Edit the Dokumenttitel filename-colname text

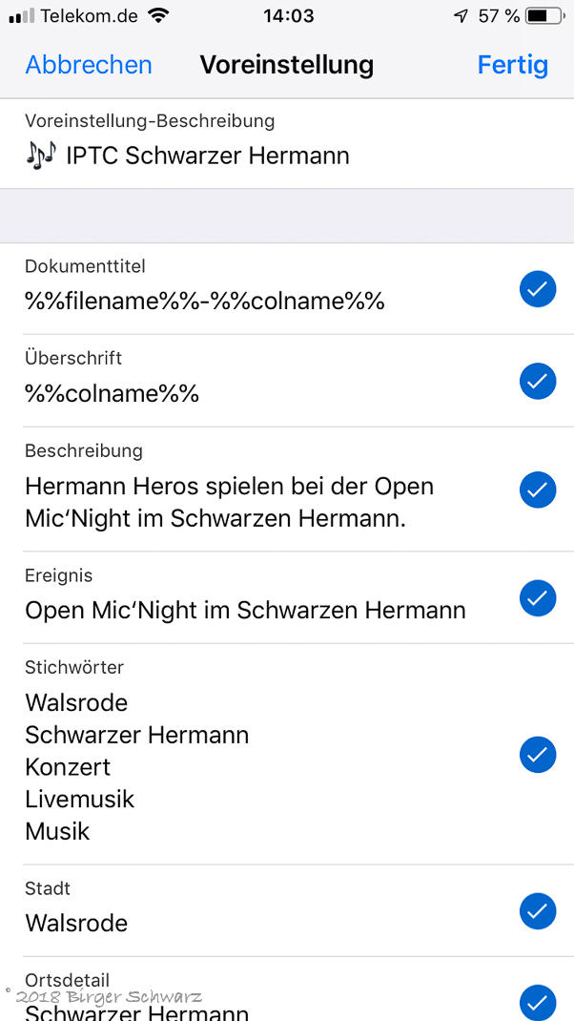click(205, 302)
